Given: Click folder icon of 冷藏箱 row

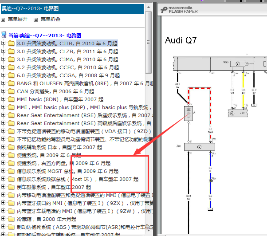Looking at the screenshot, I should (x=11, y=219).
